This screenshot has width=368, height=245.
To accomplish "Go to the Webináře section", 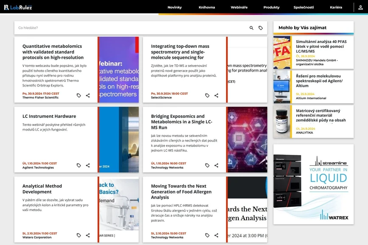I will (x=239, y=7).
